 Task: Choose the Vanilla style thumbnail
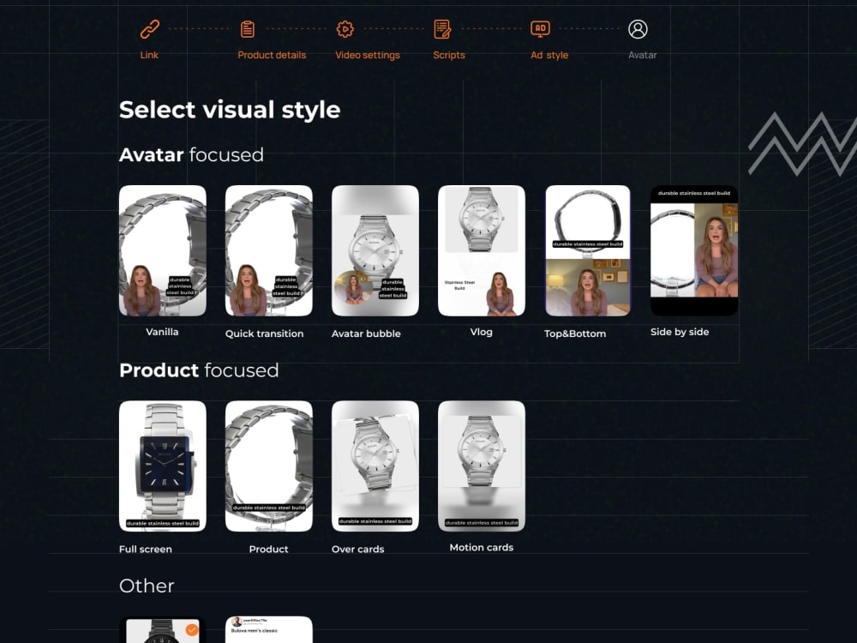[x=163, y=250]
